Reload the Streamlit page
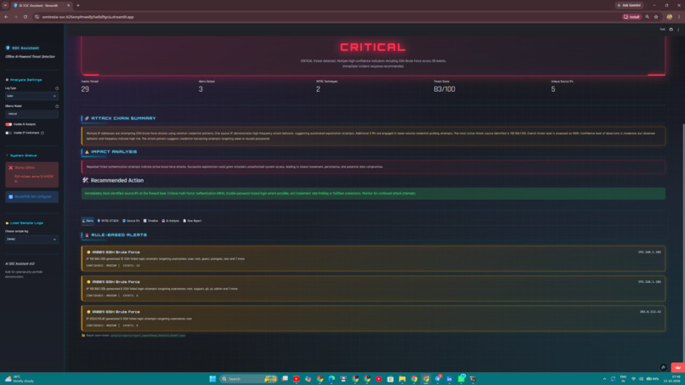Screen dimensions: 685x385 click(25, 17)
